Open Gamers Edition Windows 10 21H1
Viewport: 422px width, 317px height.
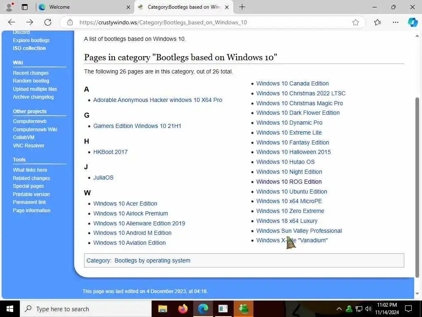(x=137, y=126)
